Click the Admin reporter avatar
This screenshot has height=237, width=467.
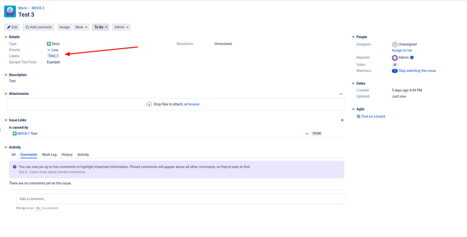coord(395,58)
